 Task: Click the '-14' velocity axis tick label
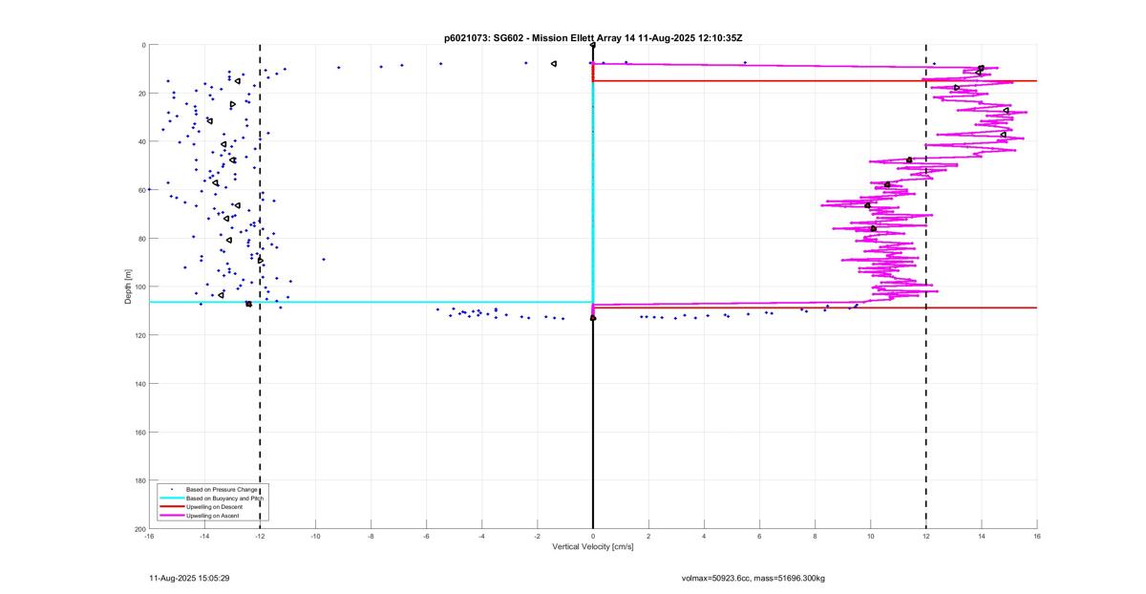click(x=204, y=536)
